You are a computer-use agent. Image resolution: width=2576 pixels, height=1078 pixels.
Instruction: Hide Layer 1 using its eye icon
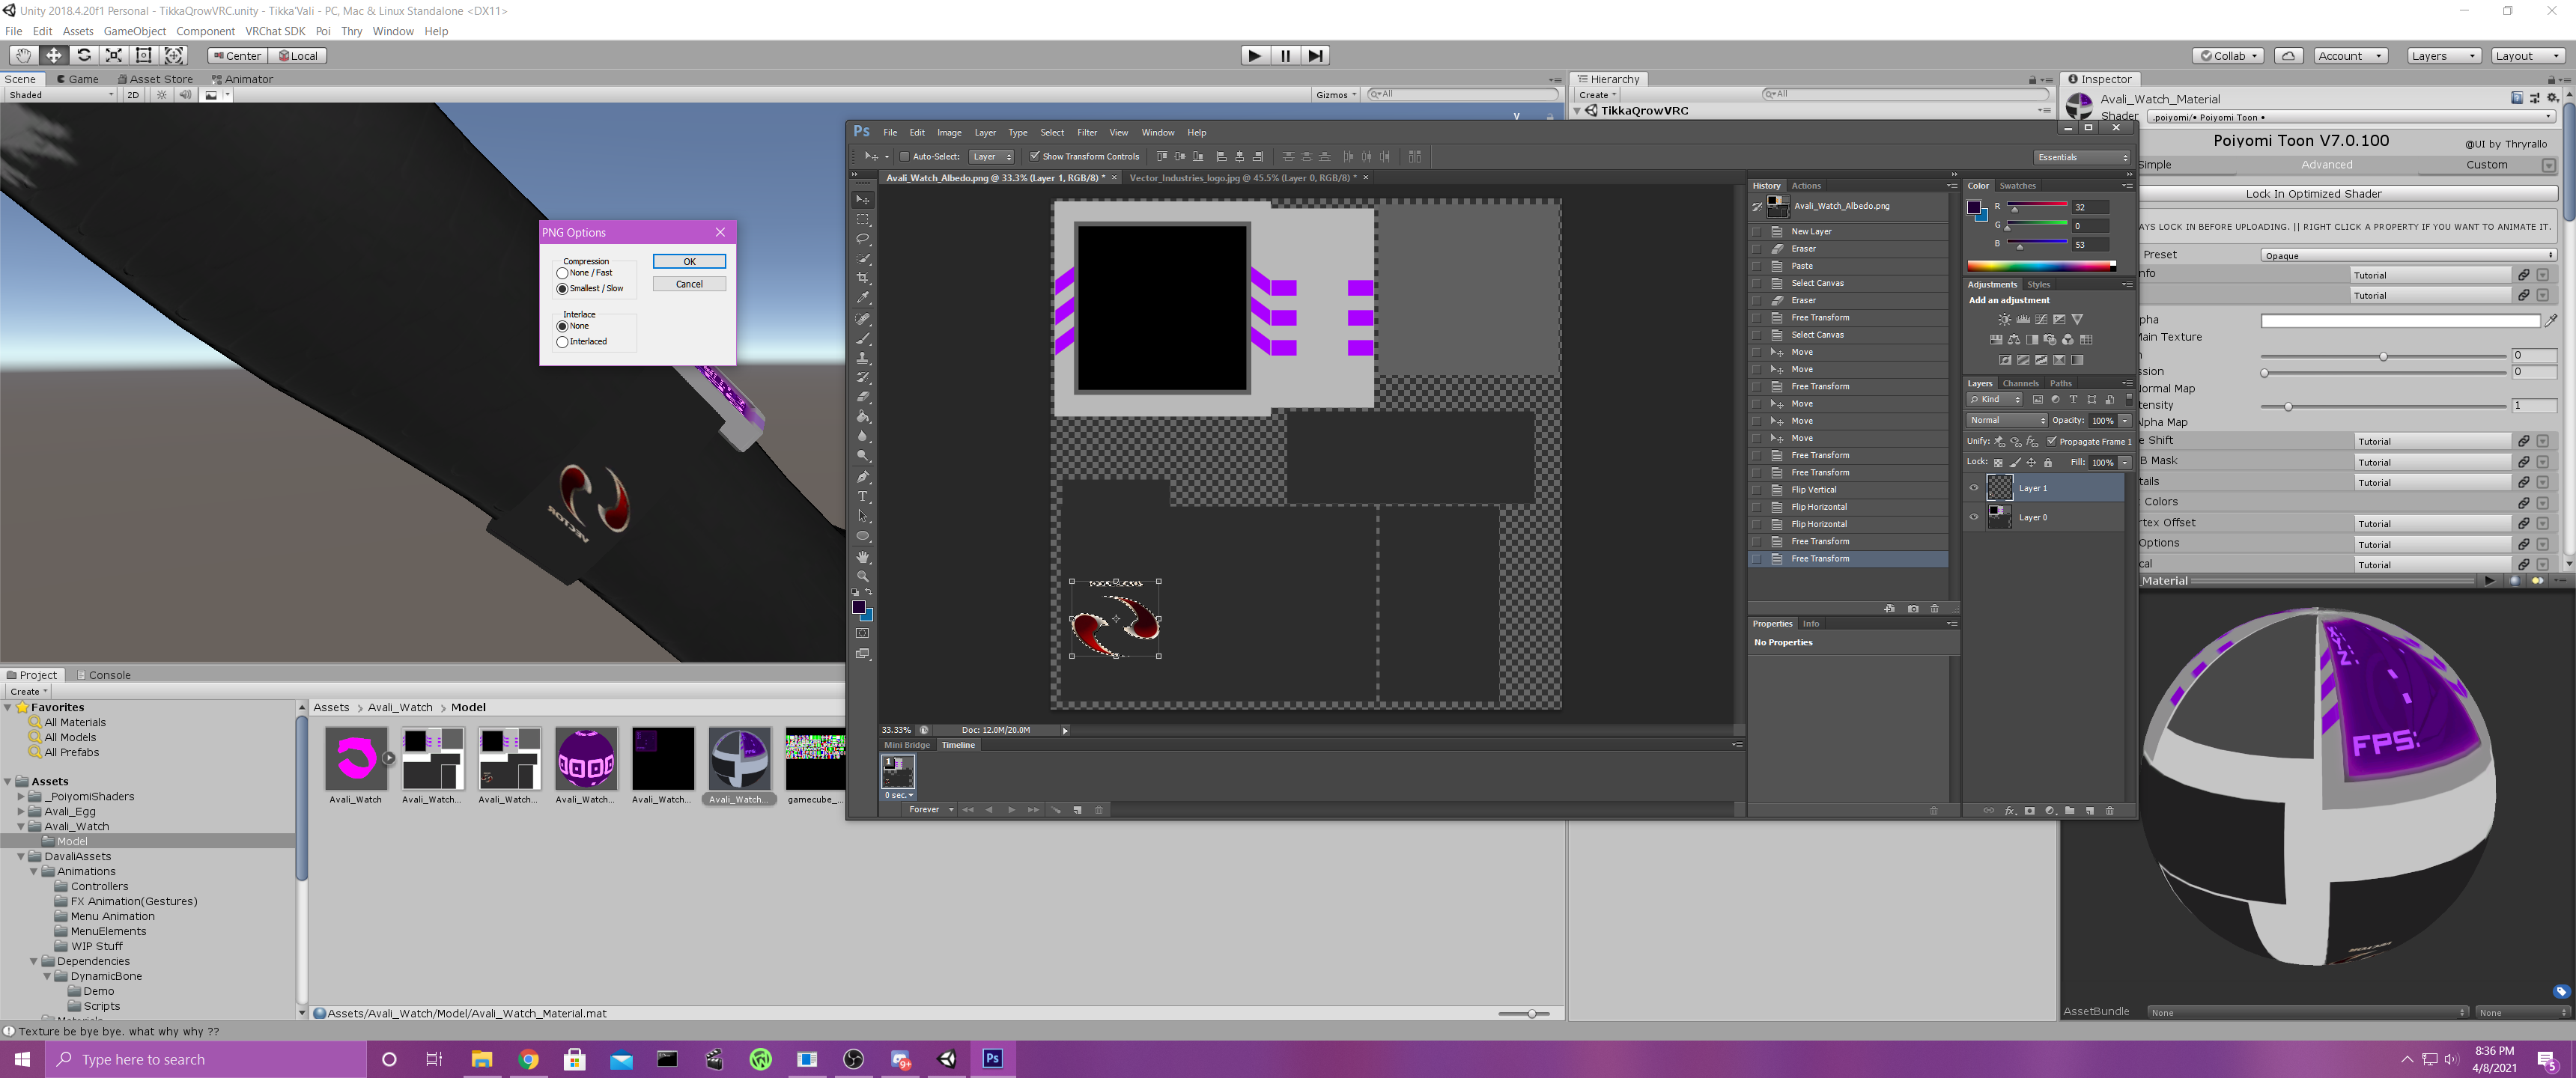point(1974,488)
